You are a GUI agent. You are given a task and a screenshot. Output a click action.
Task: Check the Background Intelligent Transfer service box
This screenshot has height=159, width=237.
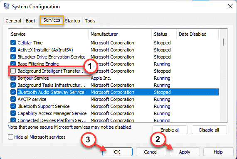[13, 71]
